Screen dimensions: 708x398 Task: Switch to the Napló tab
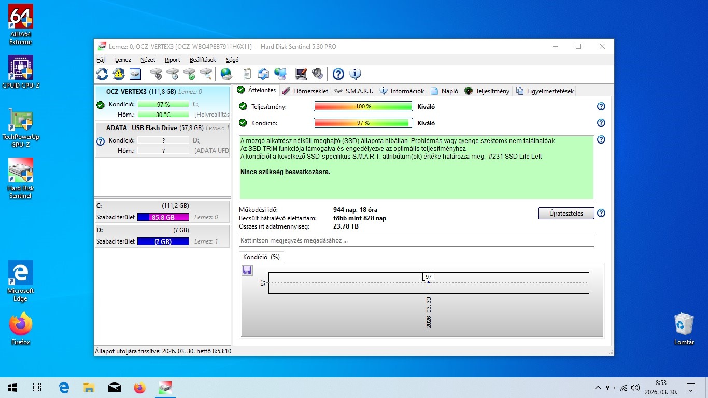click(x=445, y=91)
